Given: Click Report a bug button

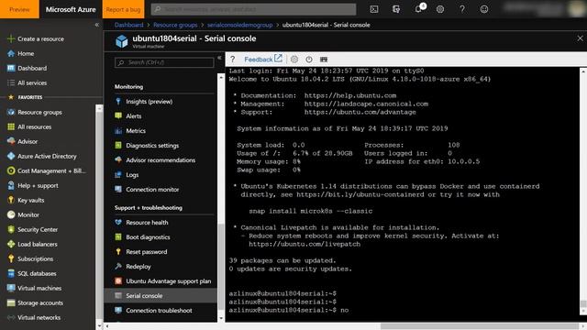Looking at the screenshot, I should pyautogui.click(x=123, y=9).
